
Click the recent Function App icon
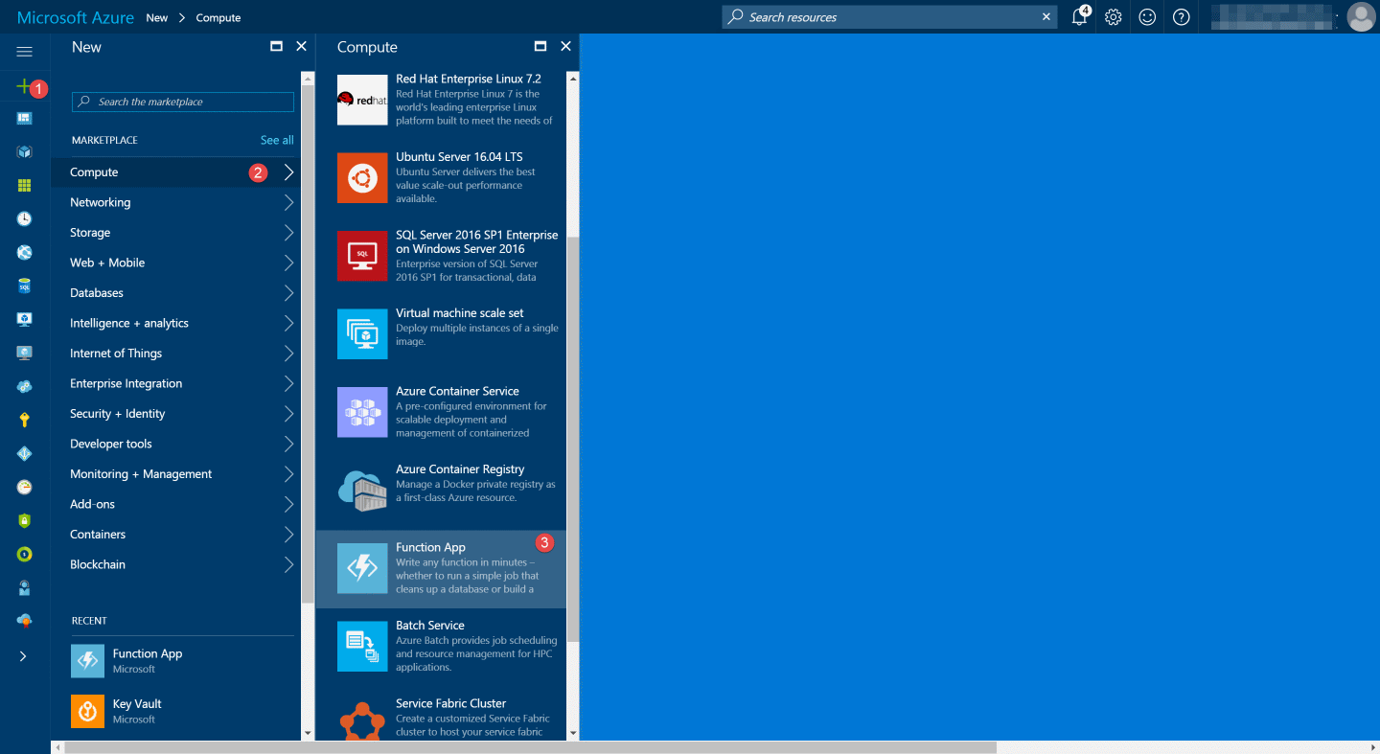point(87,661)
